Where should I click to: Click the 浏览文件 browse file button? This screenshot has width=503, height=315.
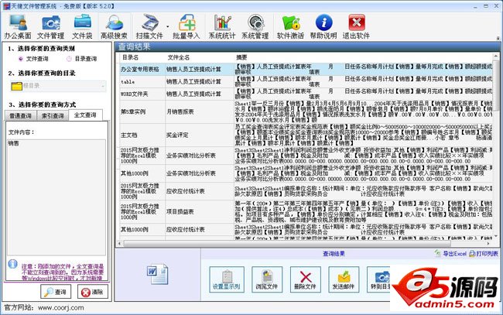267,279
